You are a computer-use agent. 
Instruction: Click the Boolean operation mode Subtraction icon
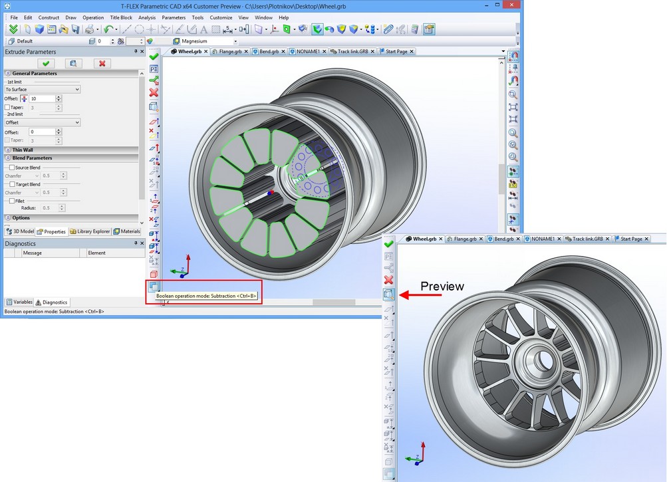154,287
